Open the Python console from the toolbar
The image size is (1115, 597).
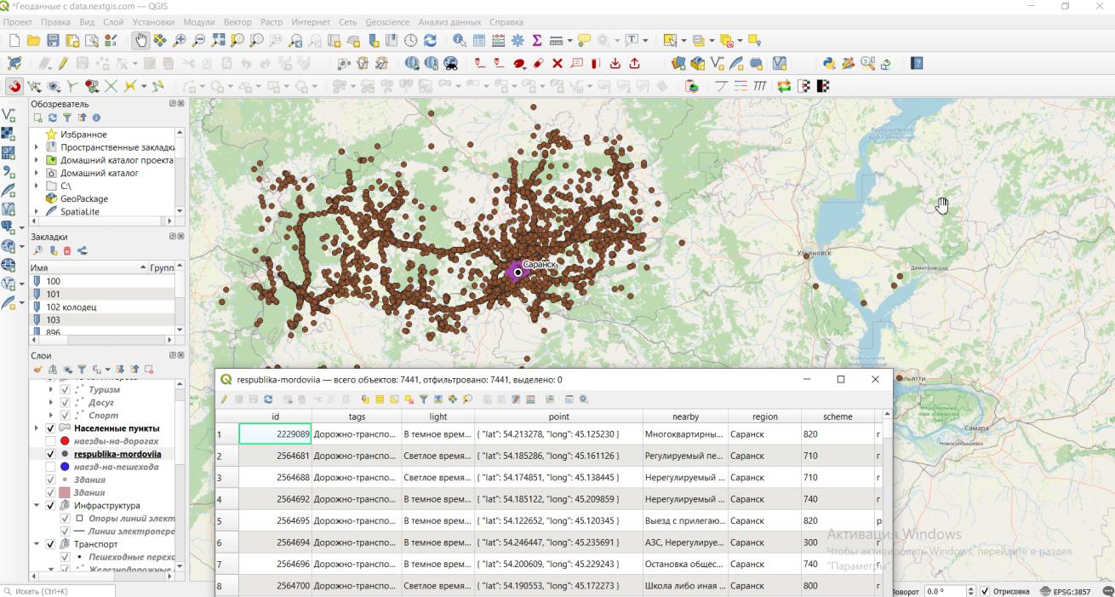(x=828, y=63)
